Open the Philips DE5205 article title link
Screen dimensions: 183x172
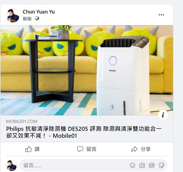(x=84, y=132)
